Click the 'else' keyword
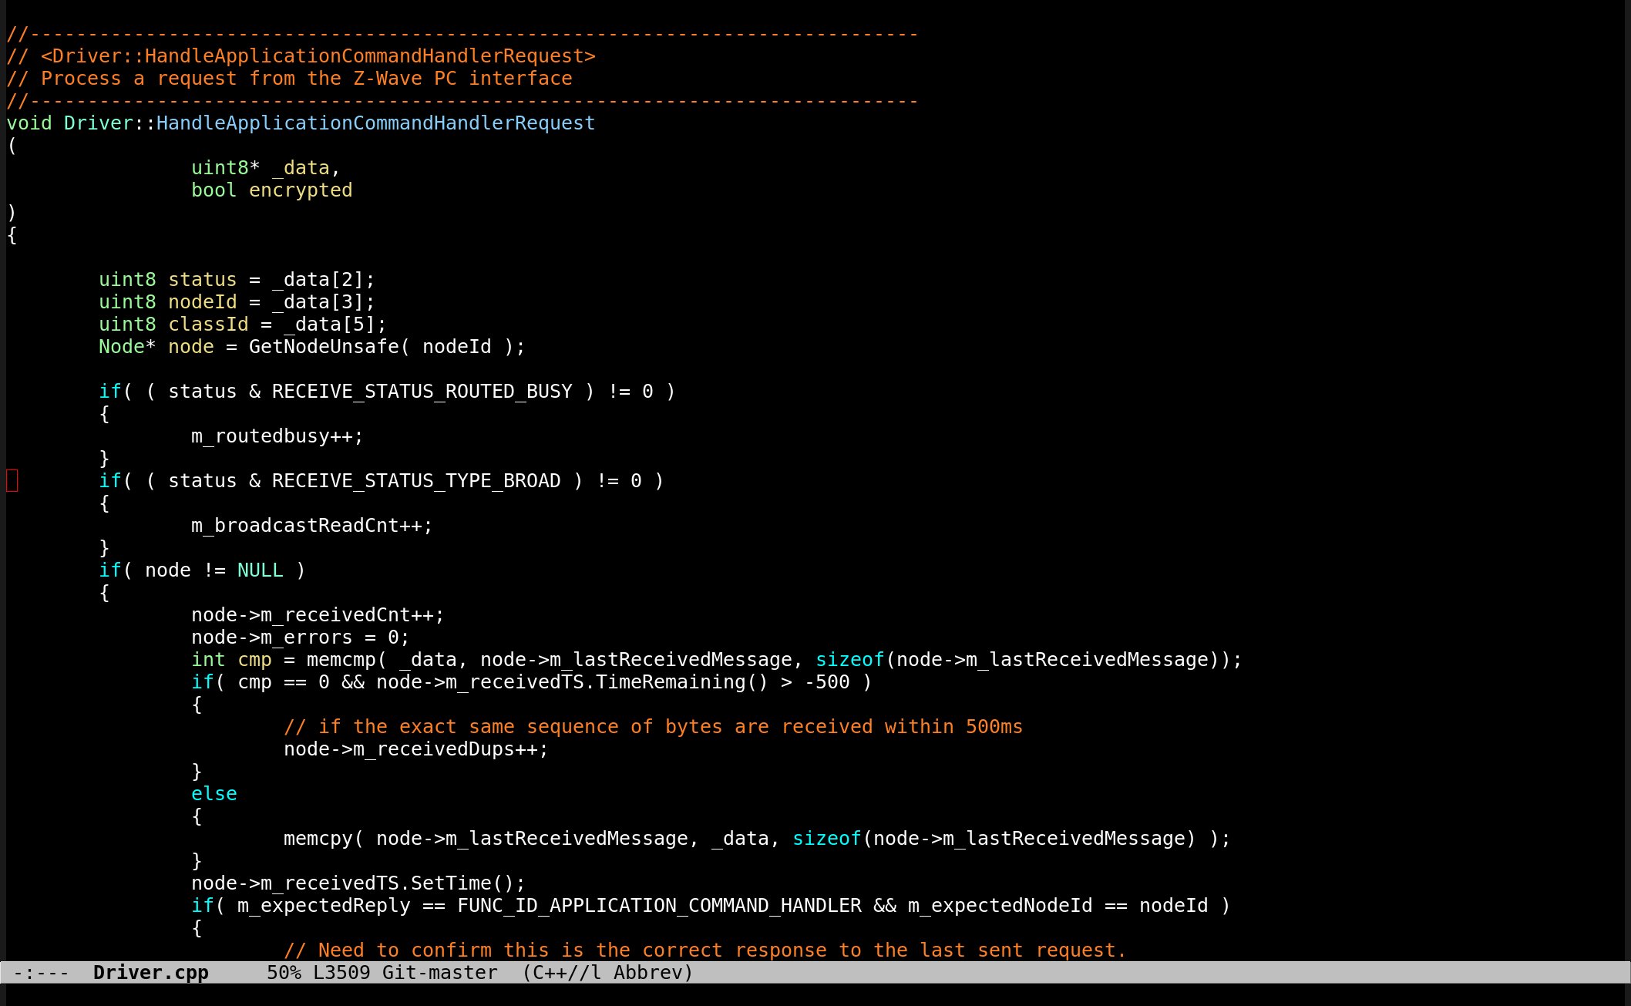The width and height of the screenshot is (1631, 1006). click(x=214, y=794)
